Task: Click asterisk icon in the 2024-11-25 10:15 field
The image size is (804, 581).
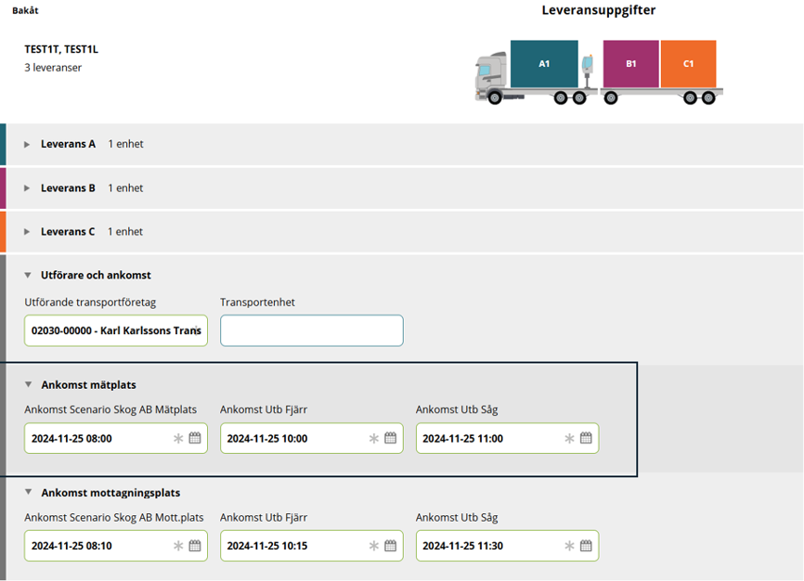Action: (x=374, y=546)
